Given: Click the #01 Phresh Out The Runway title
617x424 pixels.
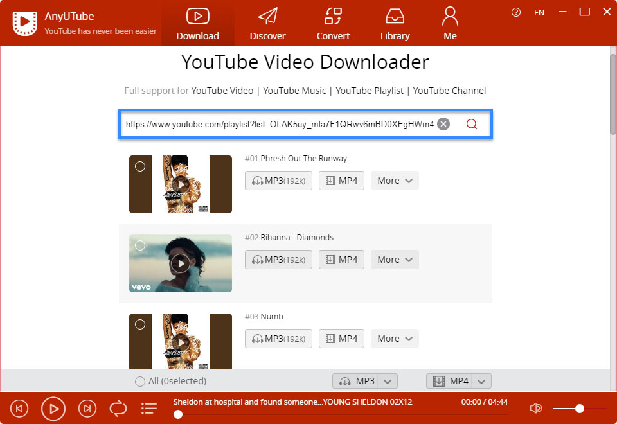Looking at the screenshot, I should click(296, 159).
